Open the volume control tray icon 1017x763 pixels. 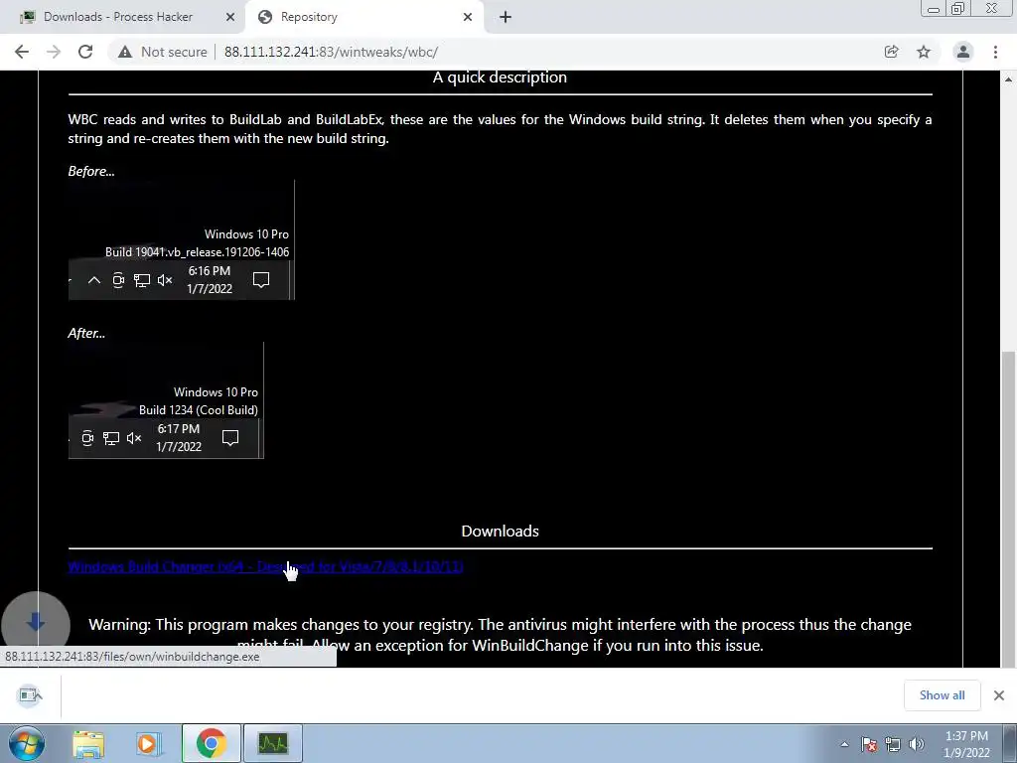pos(916,744)
